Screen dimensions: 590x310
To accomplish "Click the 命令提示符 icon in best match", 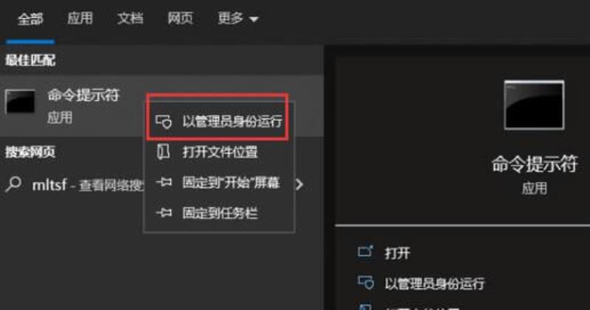I will pos(21,102).
